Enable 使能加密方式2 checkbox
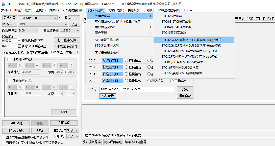The image size is (275, 146). [x=9, y=81]
